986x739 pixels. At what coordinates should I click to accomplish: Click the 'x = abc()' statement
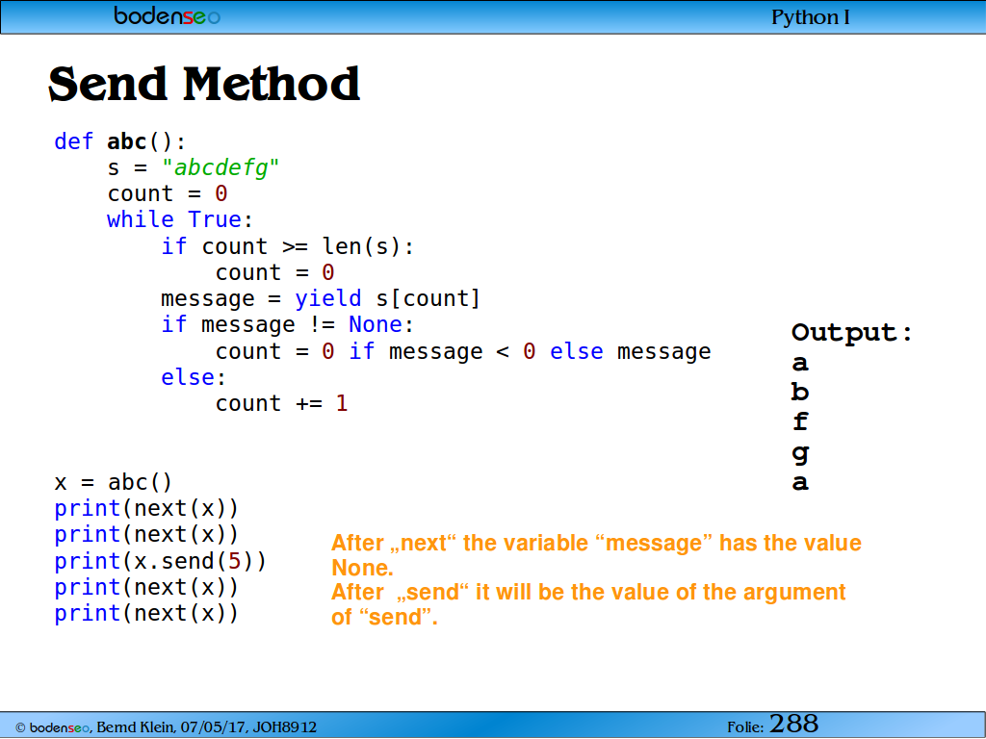(x=114, y=483)
